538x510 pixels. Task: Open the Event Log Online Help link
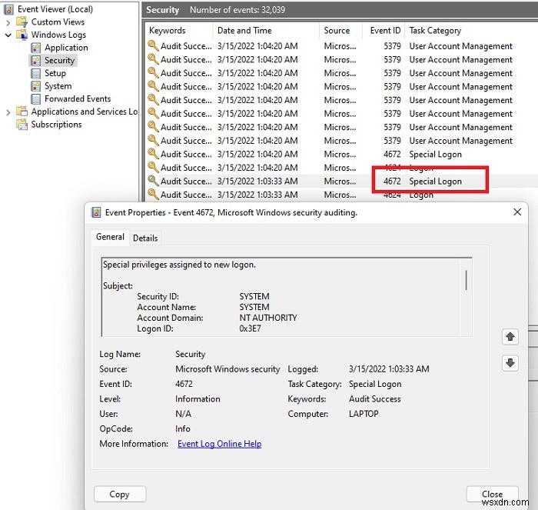coord(220,444)
